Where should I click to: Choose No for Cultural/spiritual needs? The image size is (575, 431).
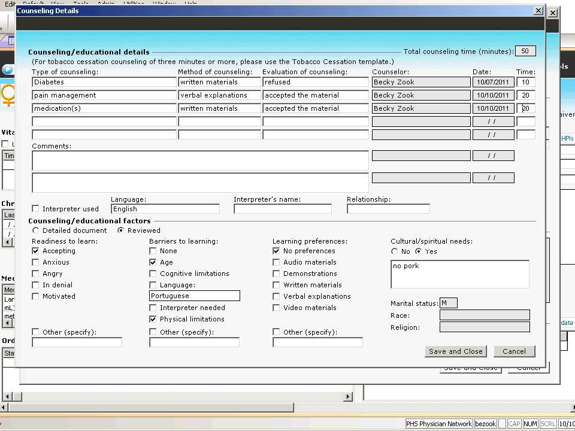point(394,251)
